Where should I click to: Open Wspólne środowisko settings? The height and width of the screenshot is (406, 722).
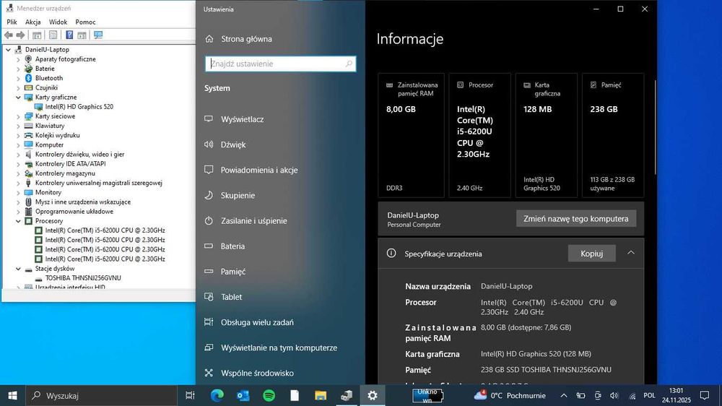click(257, 373)
